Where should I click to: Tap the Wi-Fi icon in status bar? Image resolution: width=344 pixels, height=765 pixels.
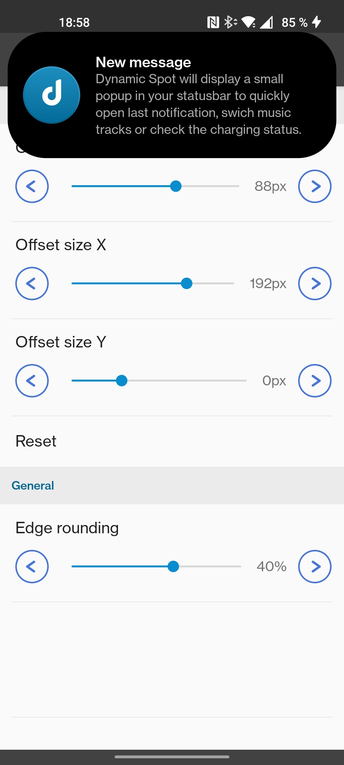coord(248,22)
